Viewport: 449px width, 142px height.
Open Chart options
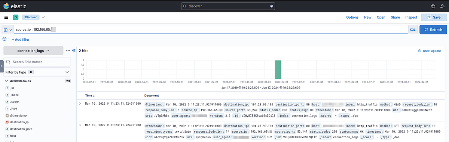[x=430, y=51]
